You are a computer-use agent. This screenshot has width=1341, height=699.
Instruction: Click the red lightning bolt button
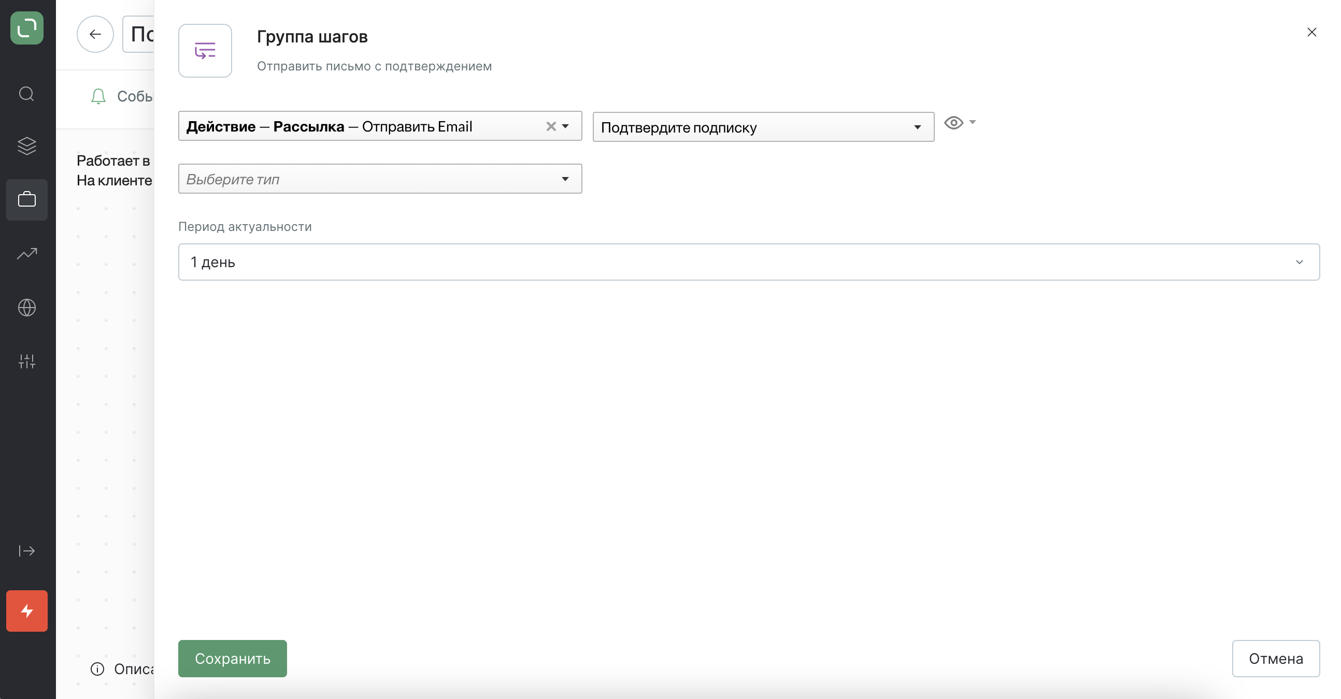click(x=26, y=610)
